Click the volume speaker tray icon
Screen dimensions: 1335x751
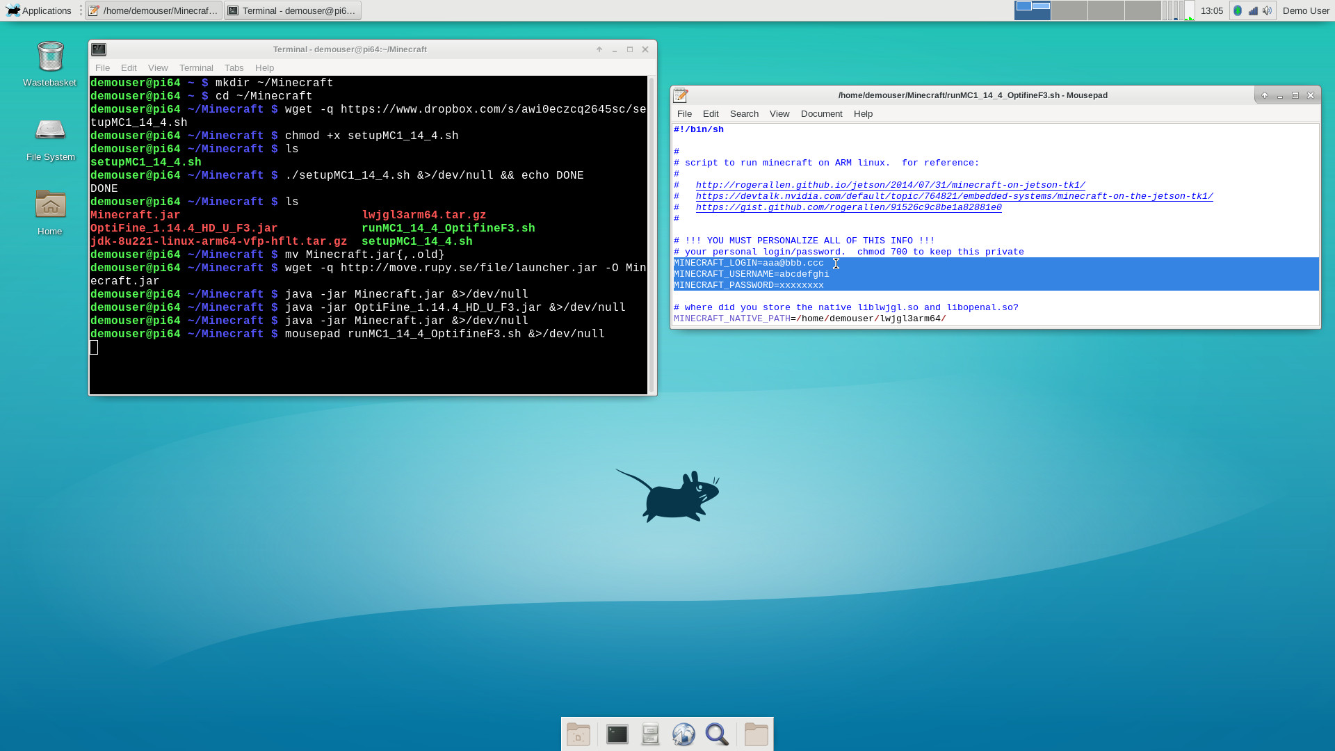click(1268, 10)
